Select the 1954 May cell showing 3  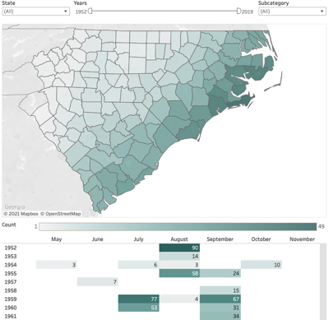pyautogui.click(x=57, y=265)
